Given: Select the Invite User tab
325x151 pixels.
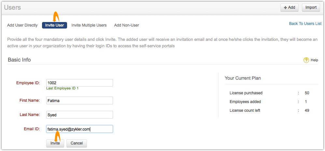Looking at the screenshot, I should click(x=54, y=25).
